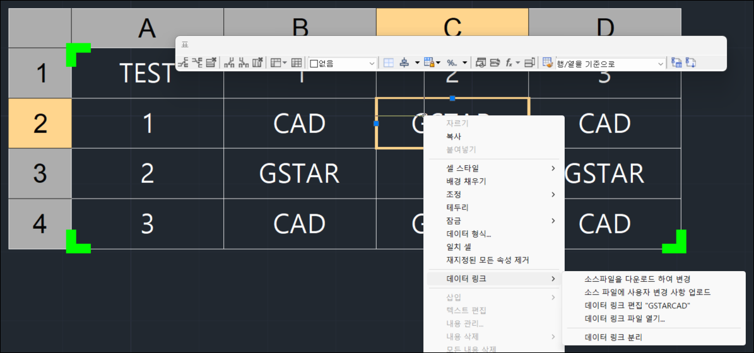Insert a row below using the table toolbar
754x353 pixels.
197,63
